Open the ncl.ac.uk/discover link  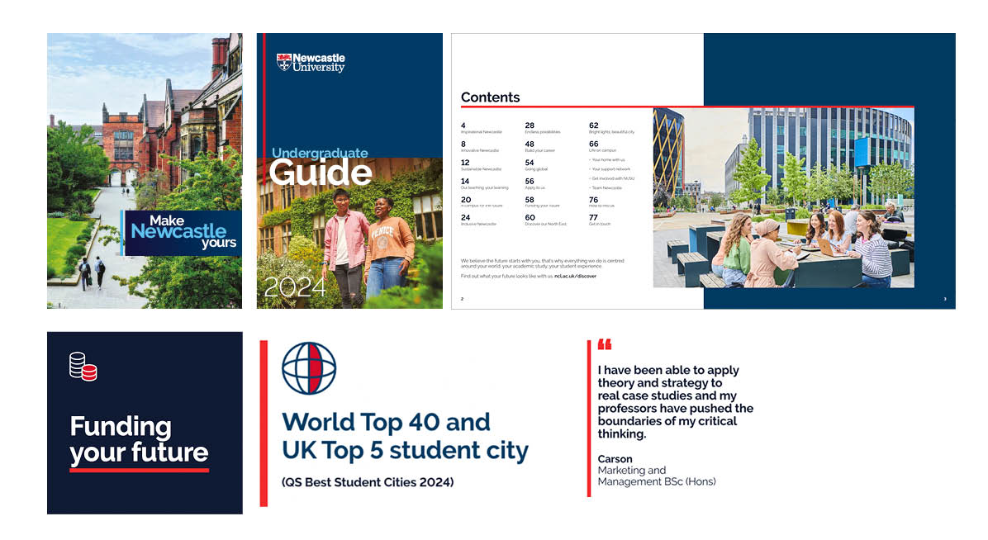[x=575, y=276]
